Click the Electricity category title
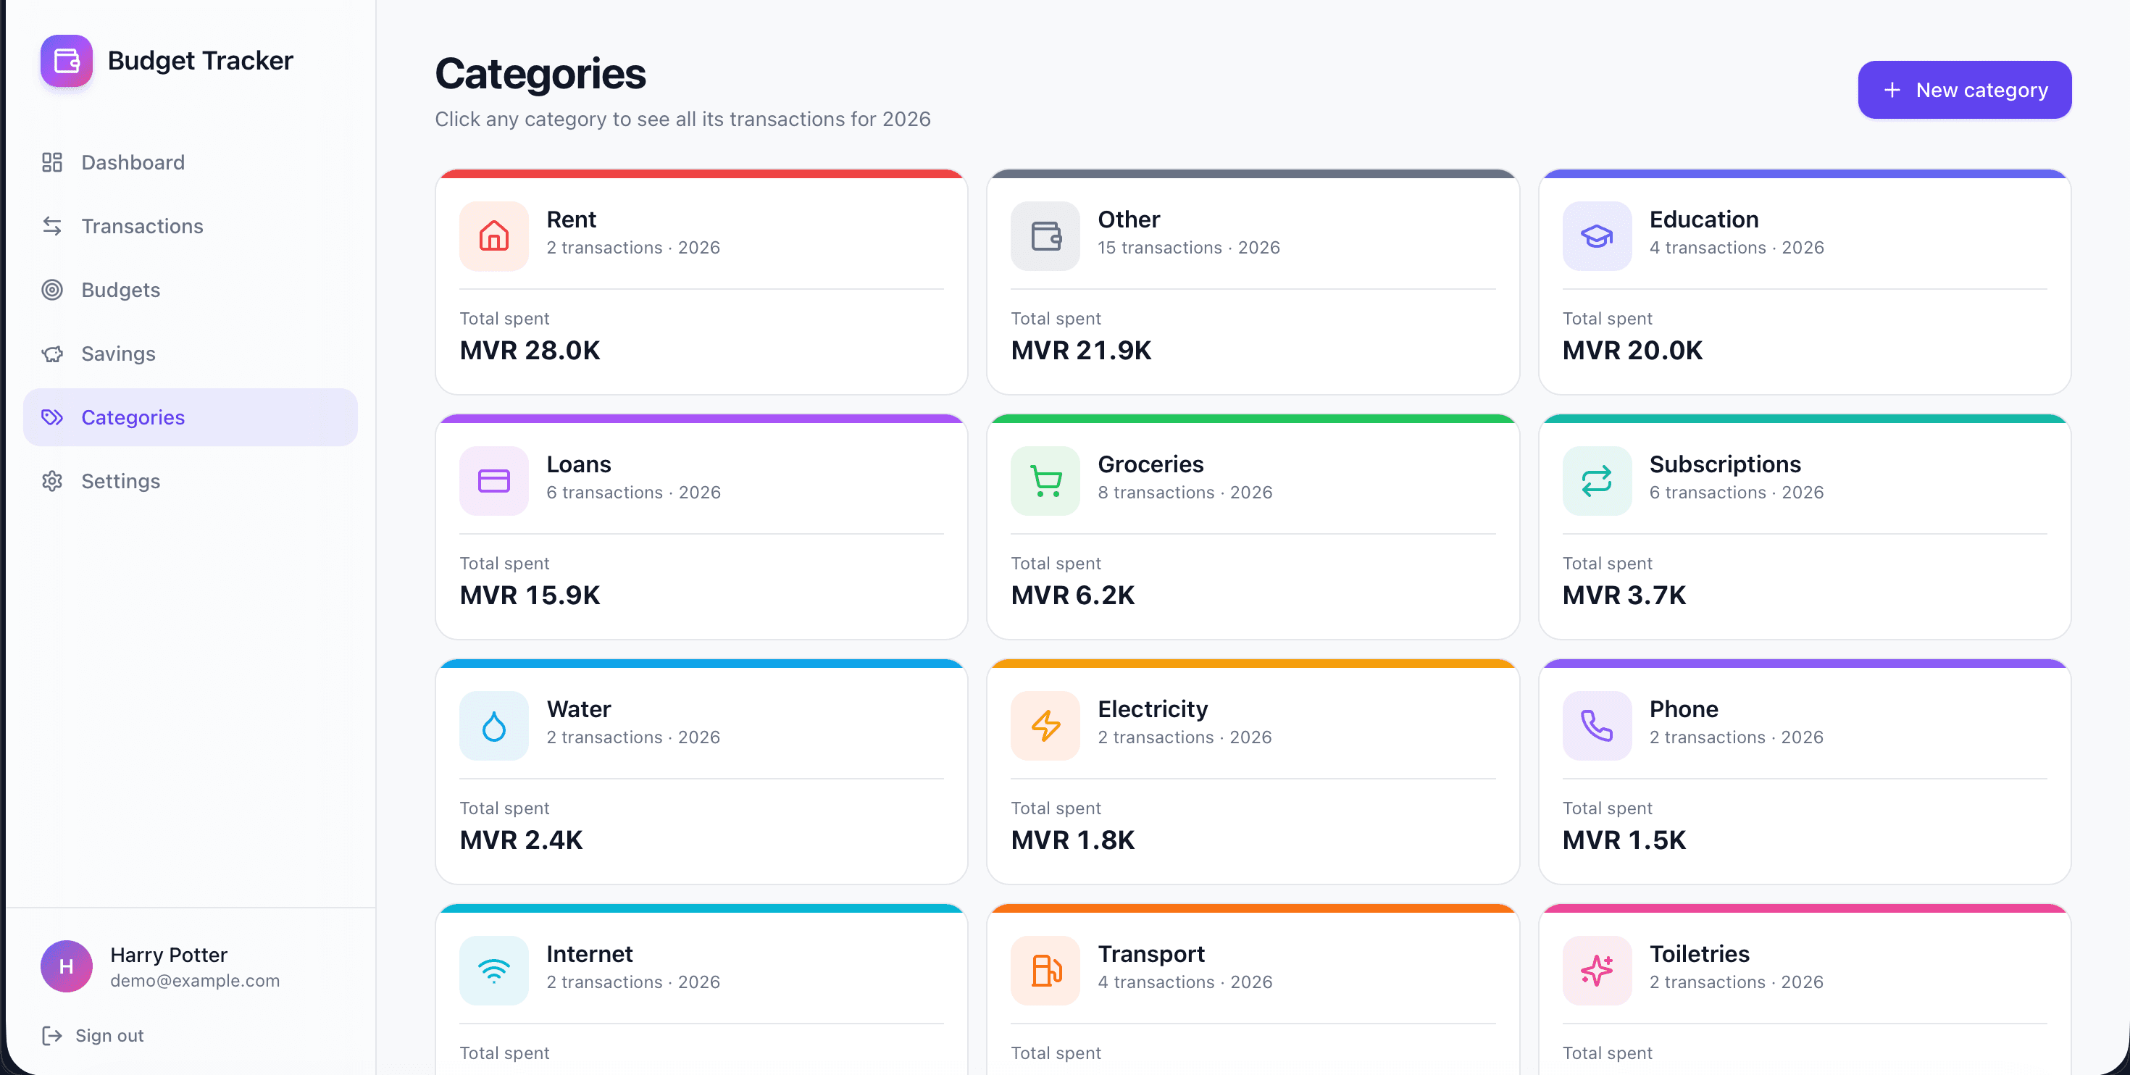The image size is (2130, 1075). [x=1153, y=708]
